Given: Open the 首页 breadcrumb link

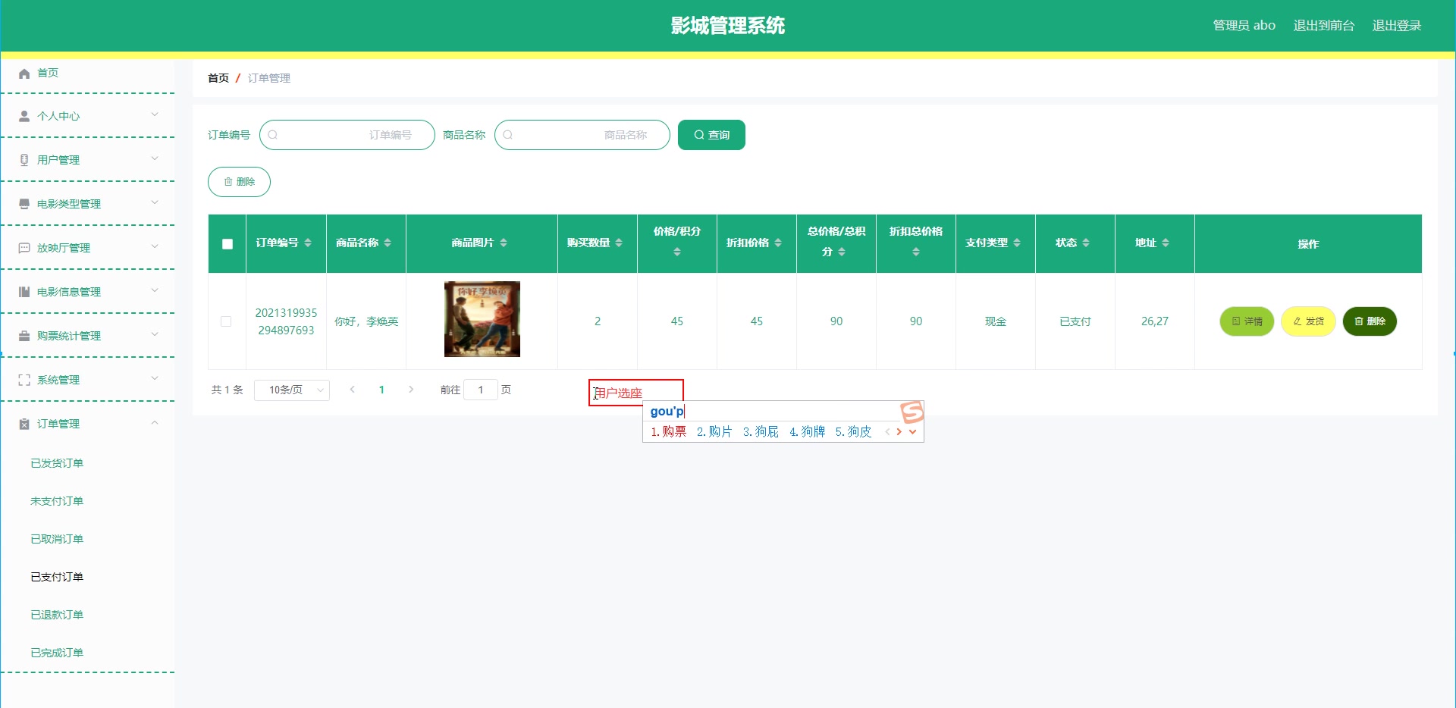Looking at the screenshot, I should (x=218, y=78).
